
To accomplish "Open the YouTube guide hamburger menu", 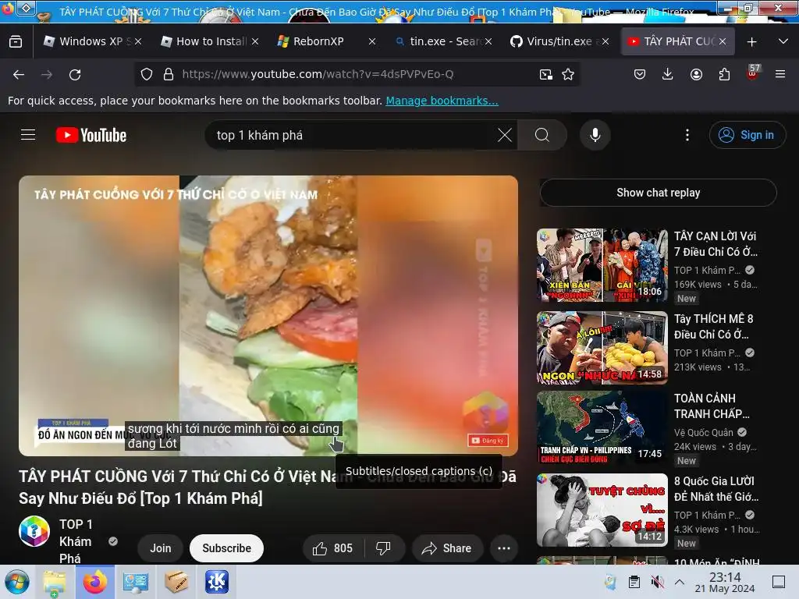I will point(28,135).
